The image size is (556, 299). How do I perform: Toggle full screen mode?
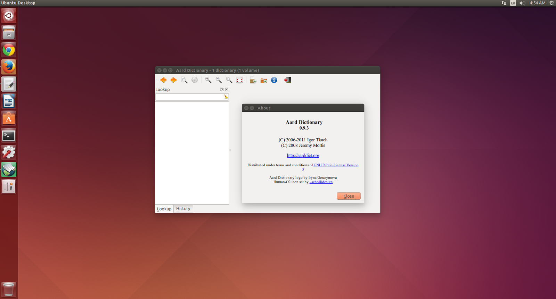(239, 80)
